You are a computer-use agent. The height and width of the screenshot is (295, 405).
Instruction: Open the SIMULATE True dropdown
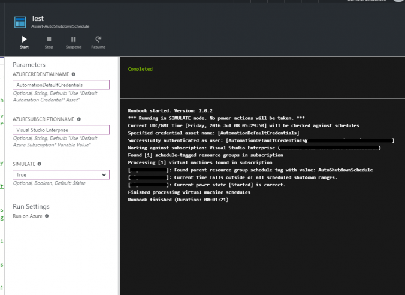coord(61,174)
